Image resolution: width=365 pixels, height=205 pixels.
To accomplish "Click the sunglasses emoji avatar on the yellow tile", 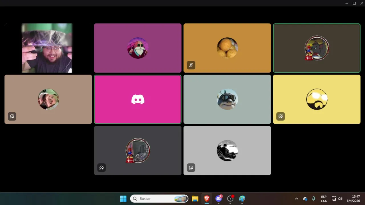I will (x=317, y=99).
